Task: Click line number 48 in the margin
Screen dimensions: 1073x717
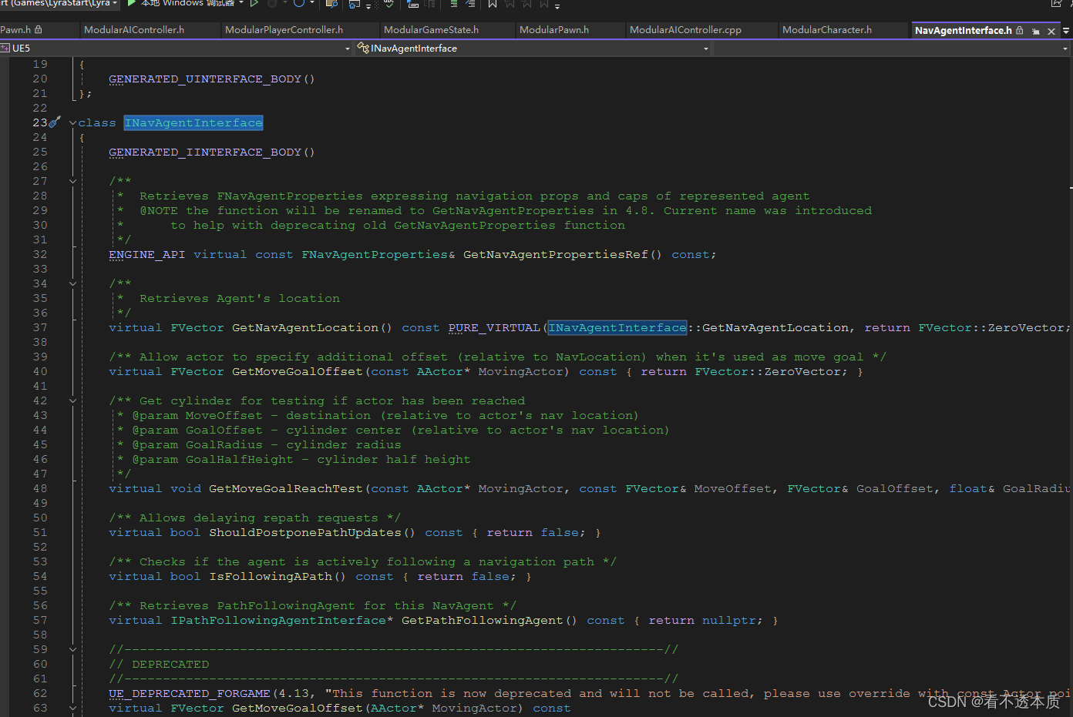Action: point(40,489)
